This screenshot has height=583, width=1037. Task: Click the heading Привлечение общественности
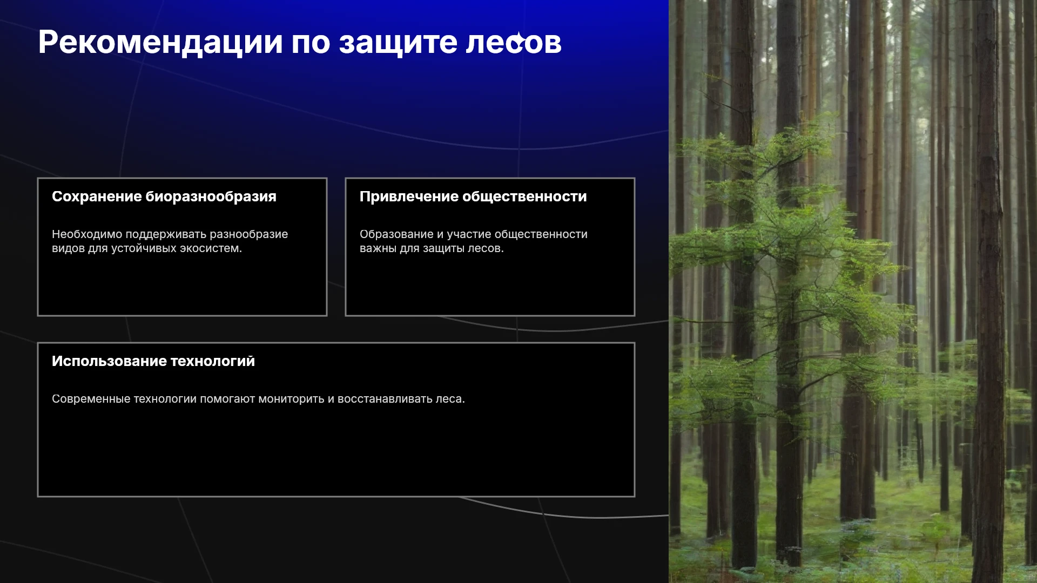(x=473, y=196)
